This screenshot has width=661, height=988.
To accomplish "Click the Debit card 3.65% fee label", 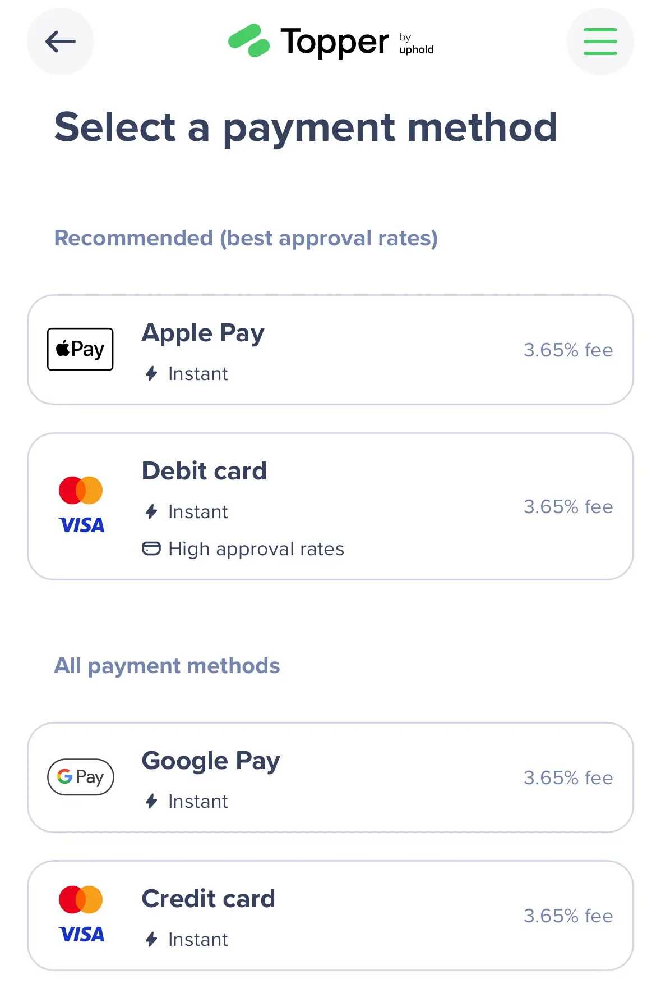I will (568, 506).
